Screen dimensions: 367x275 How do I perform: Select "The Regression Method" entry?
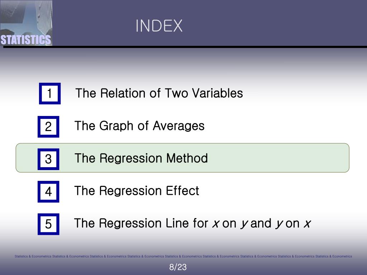click(141, 158)
